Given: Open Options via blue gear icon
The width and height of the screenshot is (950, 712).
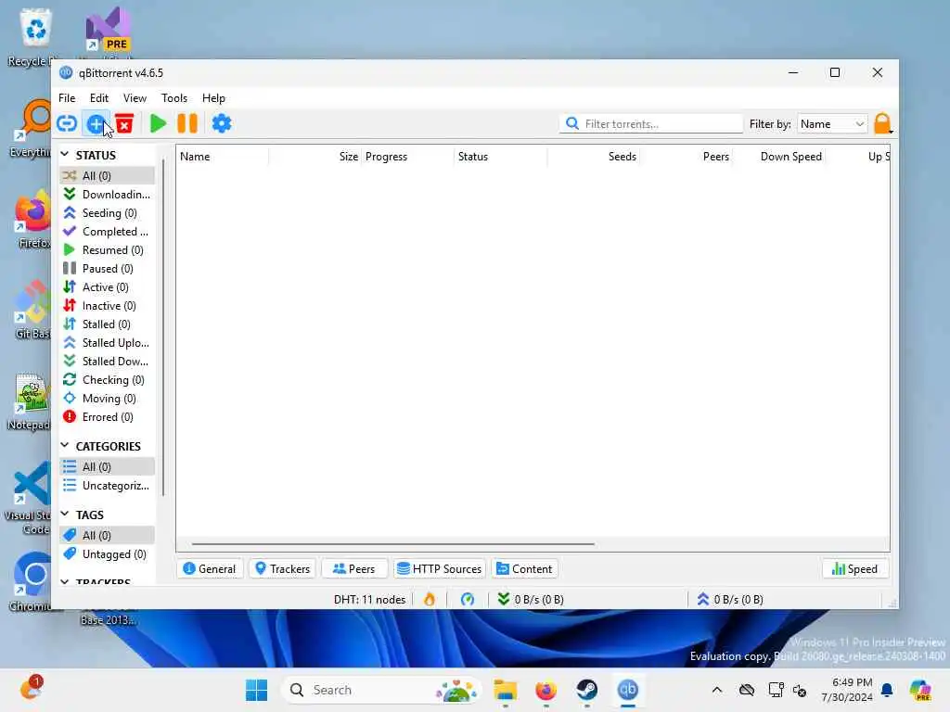Looking at the screenshot, I should coord(222,123).
